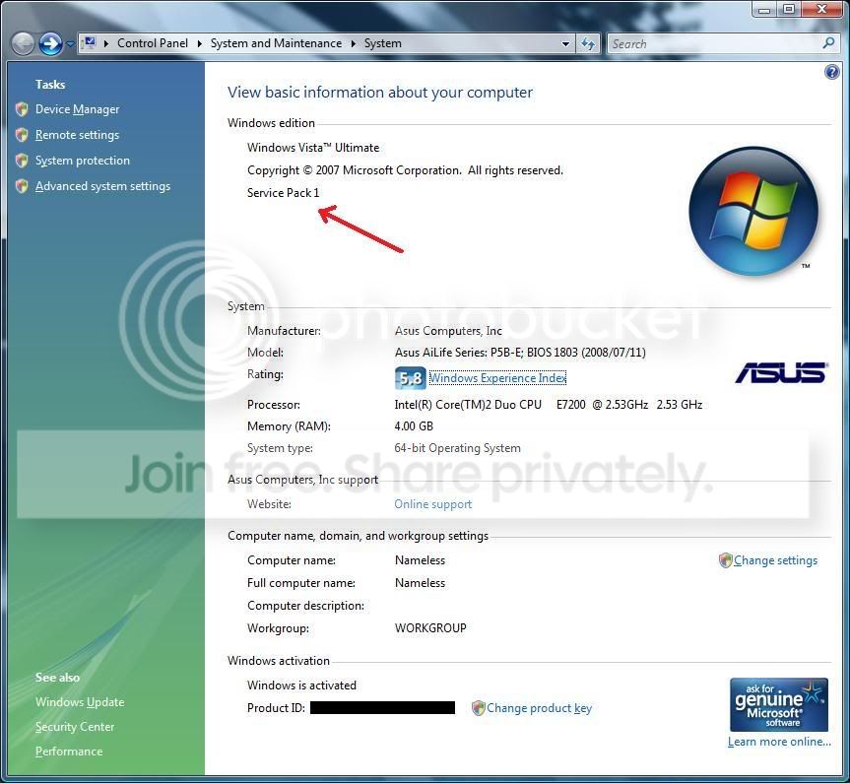Click the Asus Computers, Inc manufacturer value
This screenshot has height=783, width=850.
[x=448, y=331]
